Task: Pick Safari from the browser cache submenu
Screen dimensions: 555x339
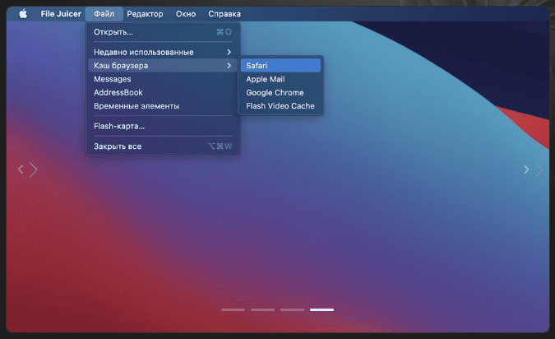Action: [x=280, y=66]
